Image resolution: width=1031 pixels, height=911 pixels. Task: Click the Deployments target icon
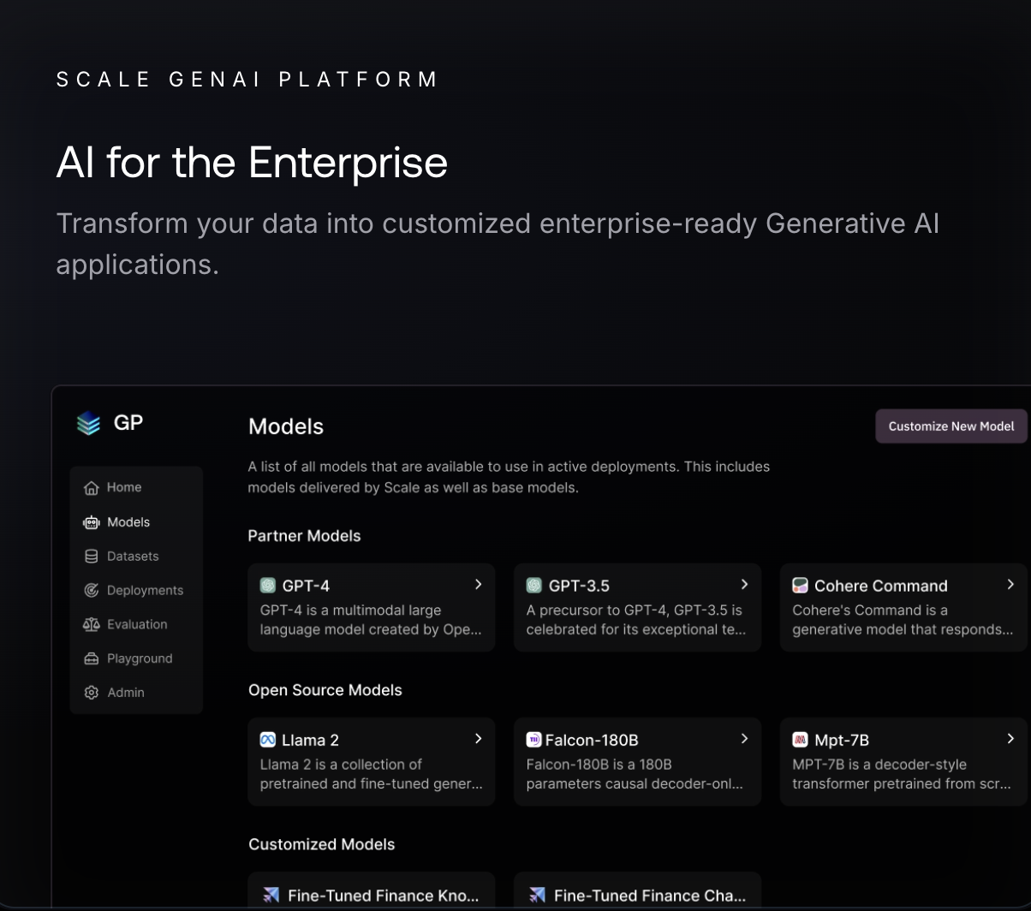click(x=92, y=591)
